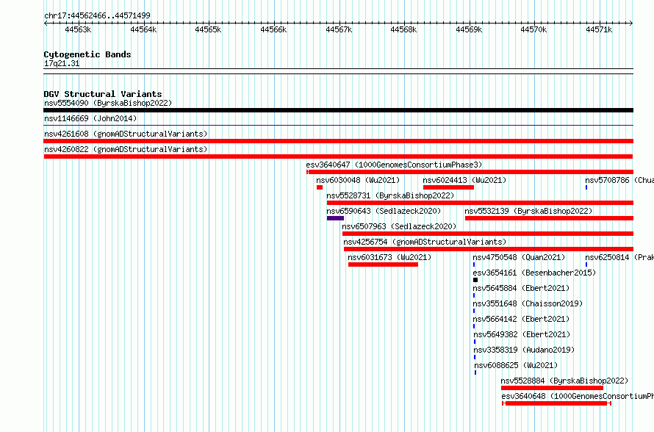Open nsv5532139 (ByrskaBishop2022) label

(x=528, y=211)
